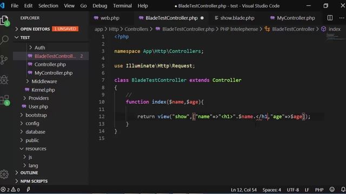Image resolution: width=346 pixels, height=194 pixels.
Task: Click PHP file icon beside Controller.php
Action: (30, 64)
